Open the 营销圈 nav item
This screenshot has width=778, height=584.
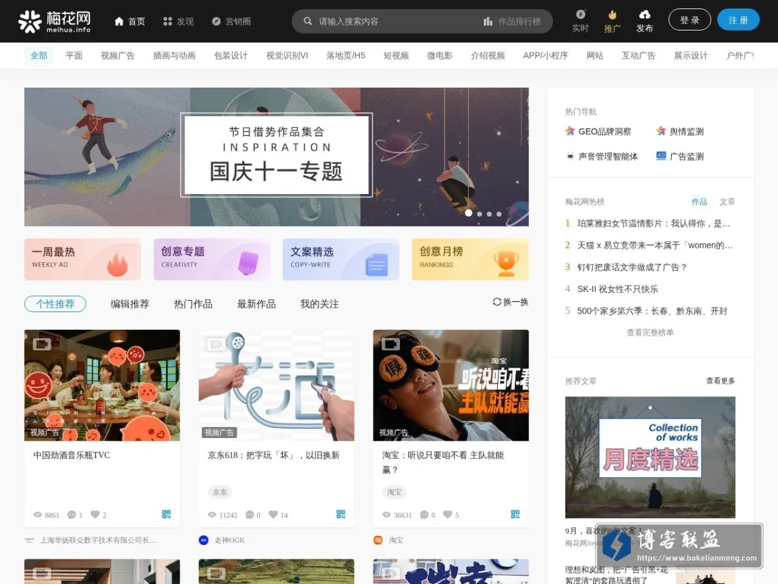[x=231, y=21]
